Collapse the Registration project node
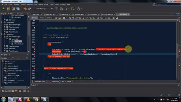 click(2, 22)
